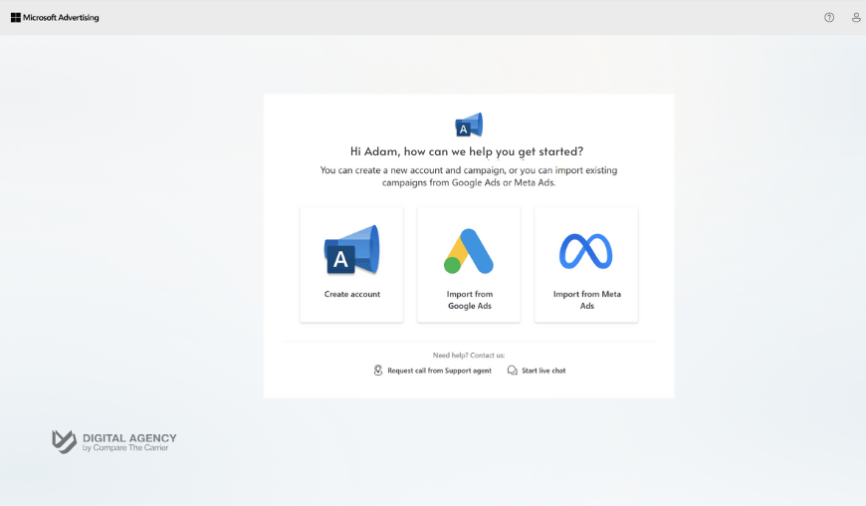The width and height of the screenshot is (866, 506).
Task: Click the small megaphone icon above the greeting
Action: point(469,125)
